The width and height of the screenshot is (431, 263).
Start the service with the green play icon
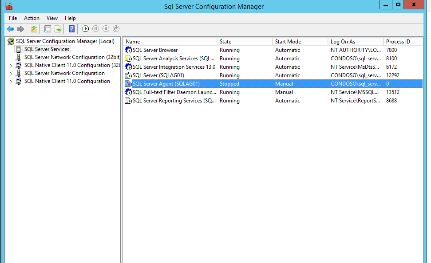point(86,28)
